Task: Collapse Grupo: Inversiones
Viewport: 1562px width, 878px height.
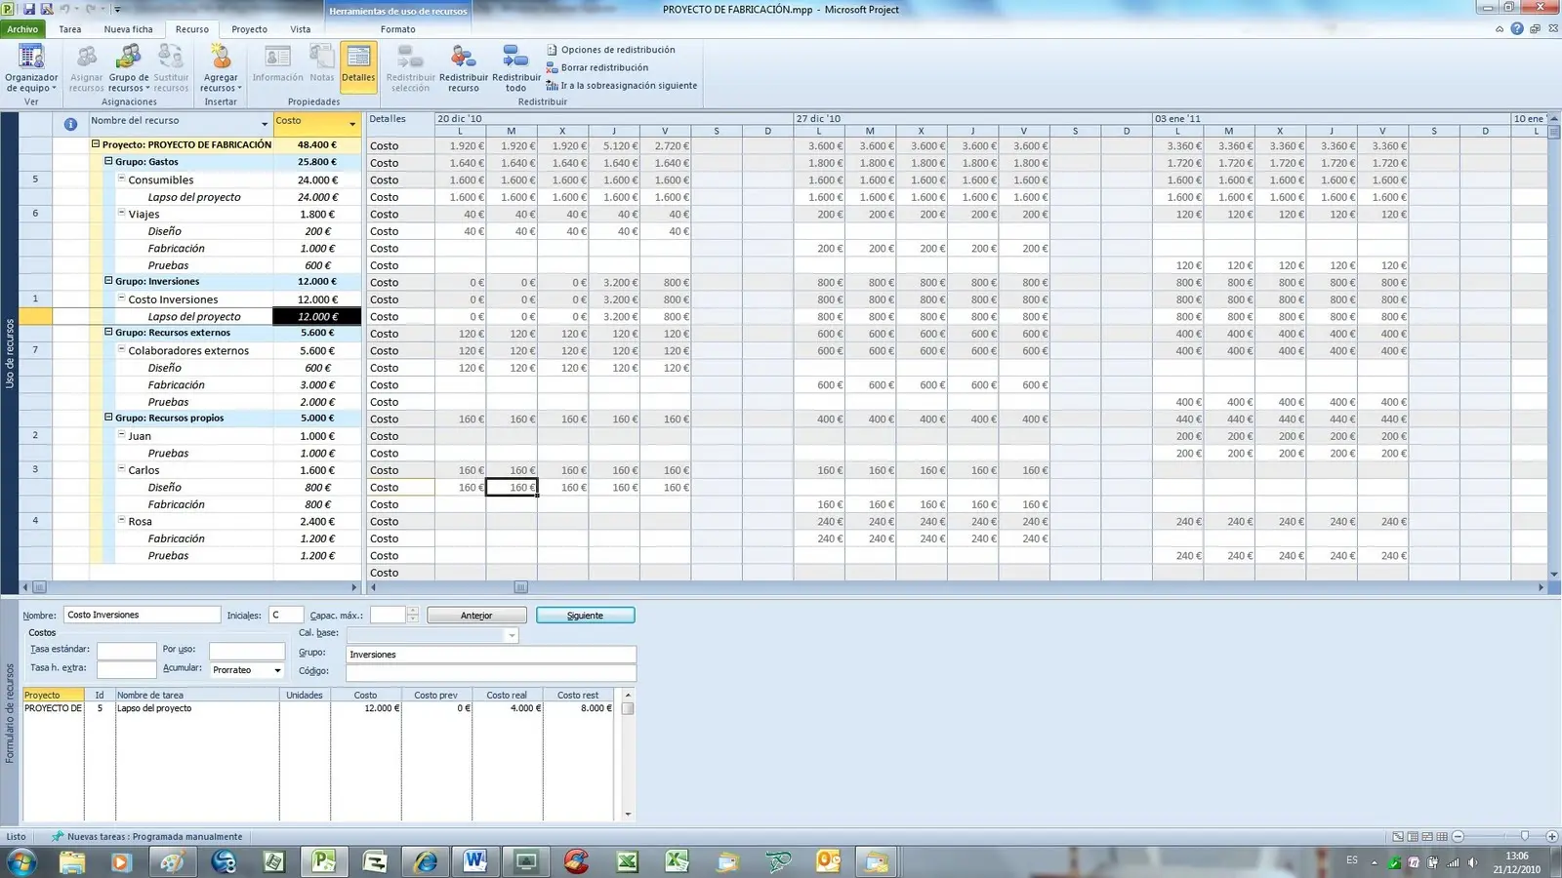Action: pyautogui.click(x=108, y=281)
